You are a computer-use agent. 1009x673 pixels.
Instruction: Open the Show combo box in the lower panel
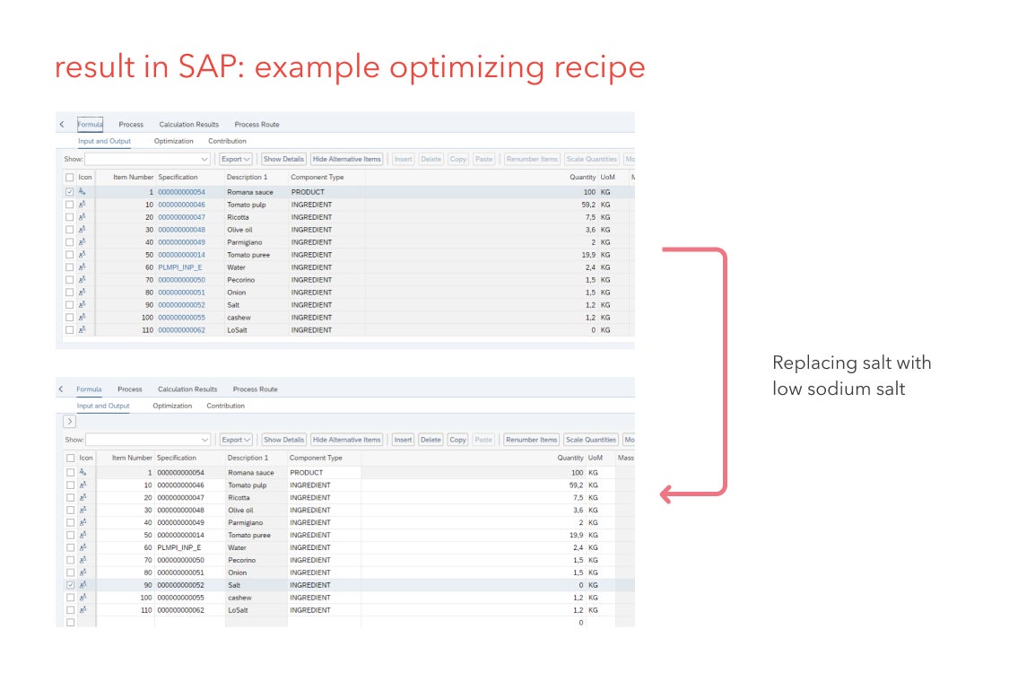pos(149,440)
